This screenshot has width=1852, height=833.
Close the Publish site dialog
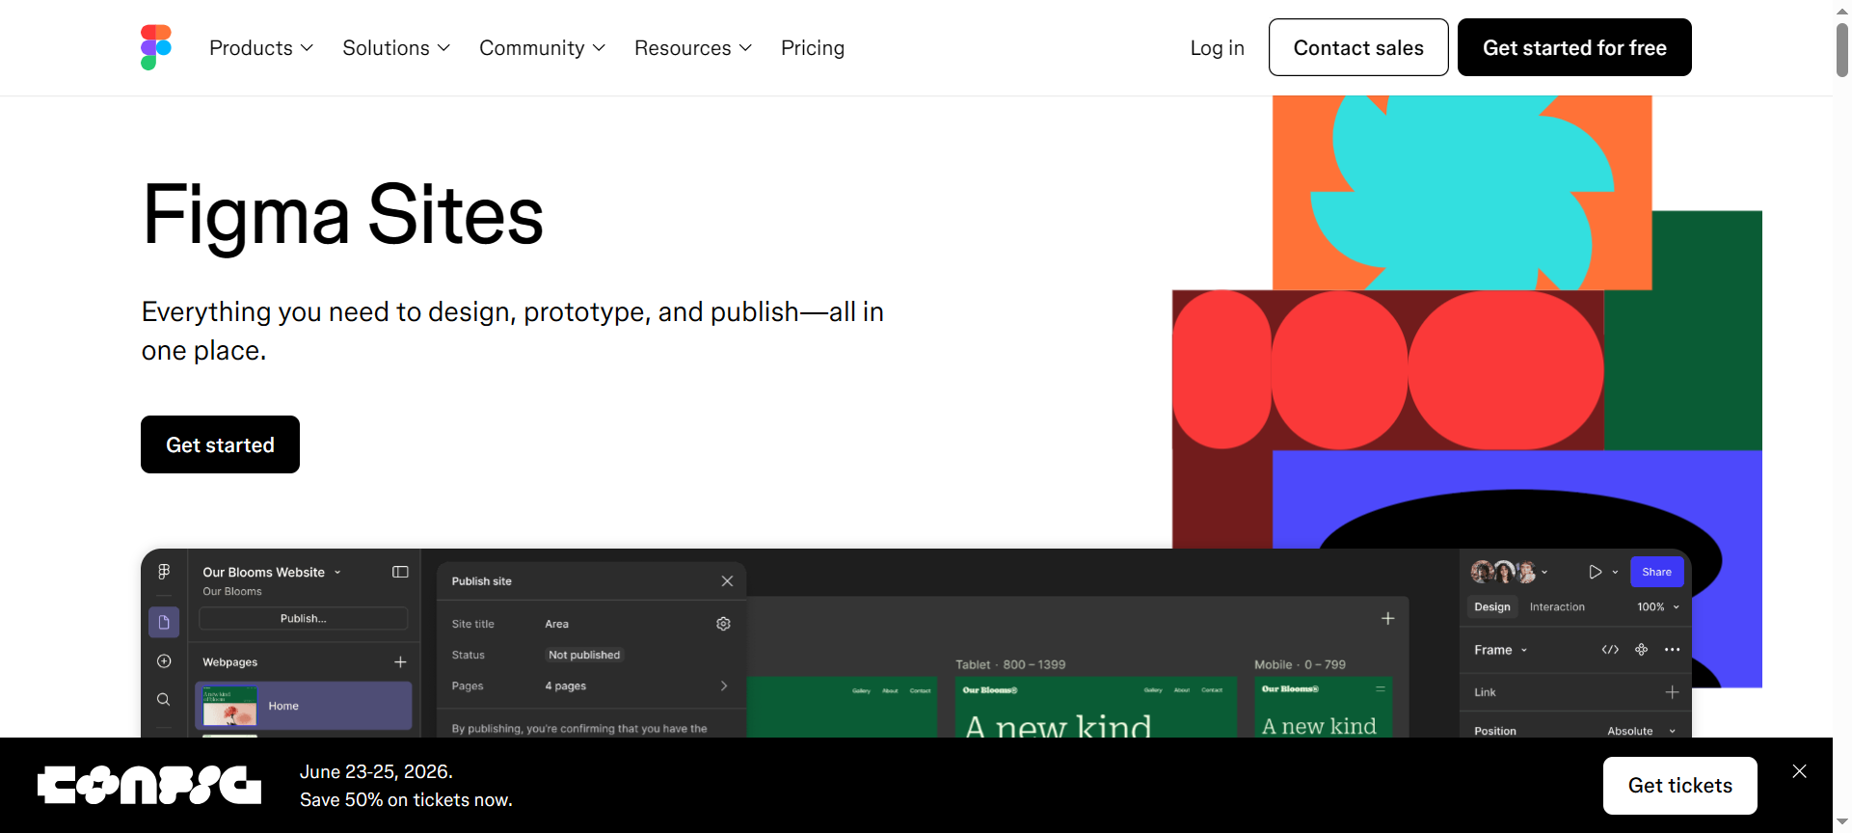coord(727,581)
